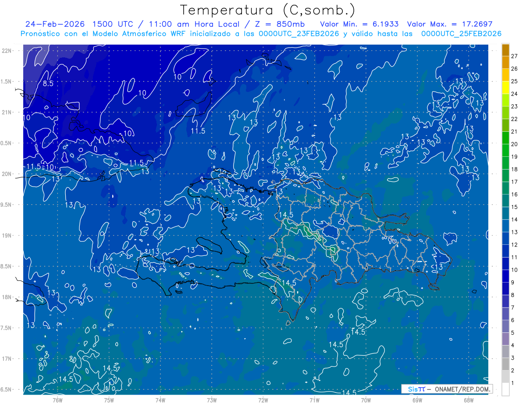Image resolution: width=526 pixels, height=406 pixels.
Task: Click the 21N latitude axis label
Action: point(7,112)
